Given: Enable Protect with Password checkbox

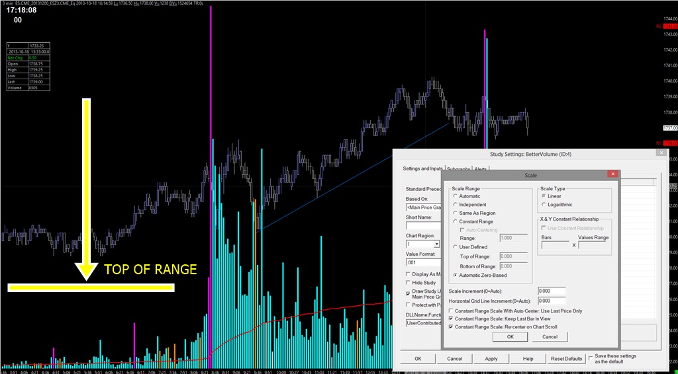Looking at the screenshot, I should click(x=408, y=305).
